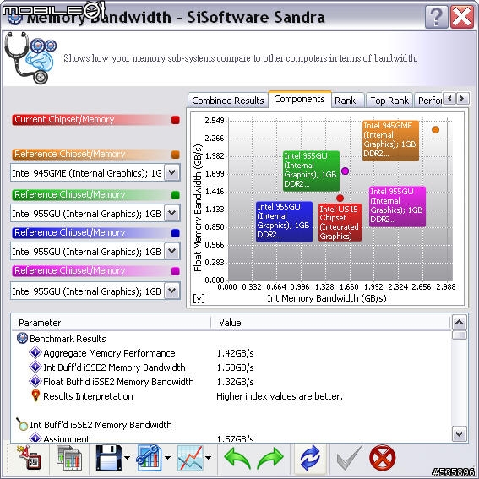Open the Top Rank tab
This screenshot has width=479, height=479.
(389, 101)
